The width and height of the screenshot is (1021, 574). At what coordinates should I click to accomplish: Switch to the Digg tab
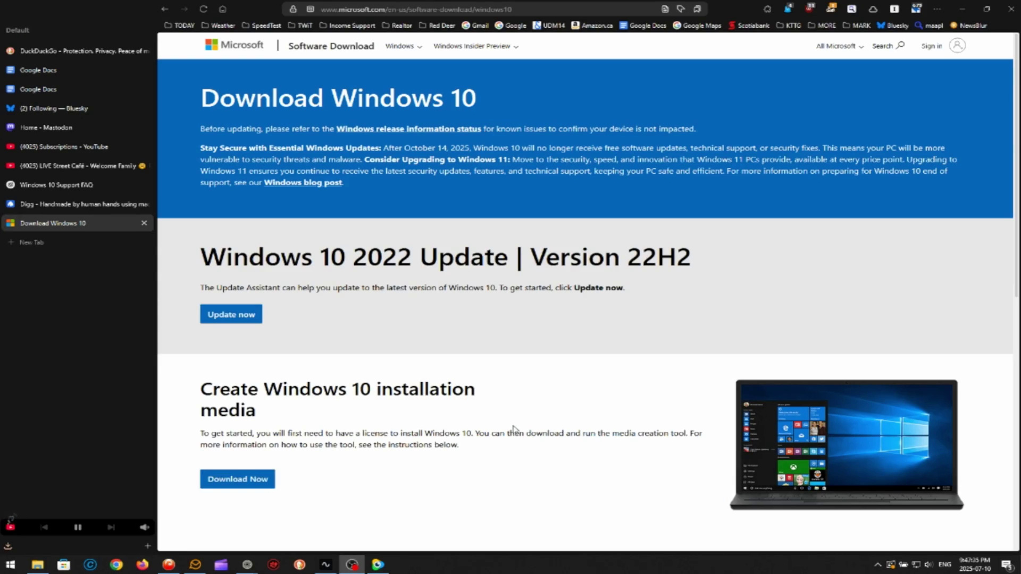click(78, 204)
